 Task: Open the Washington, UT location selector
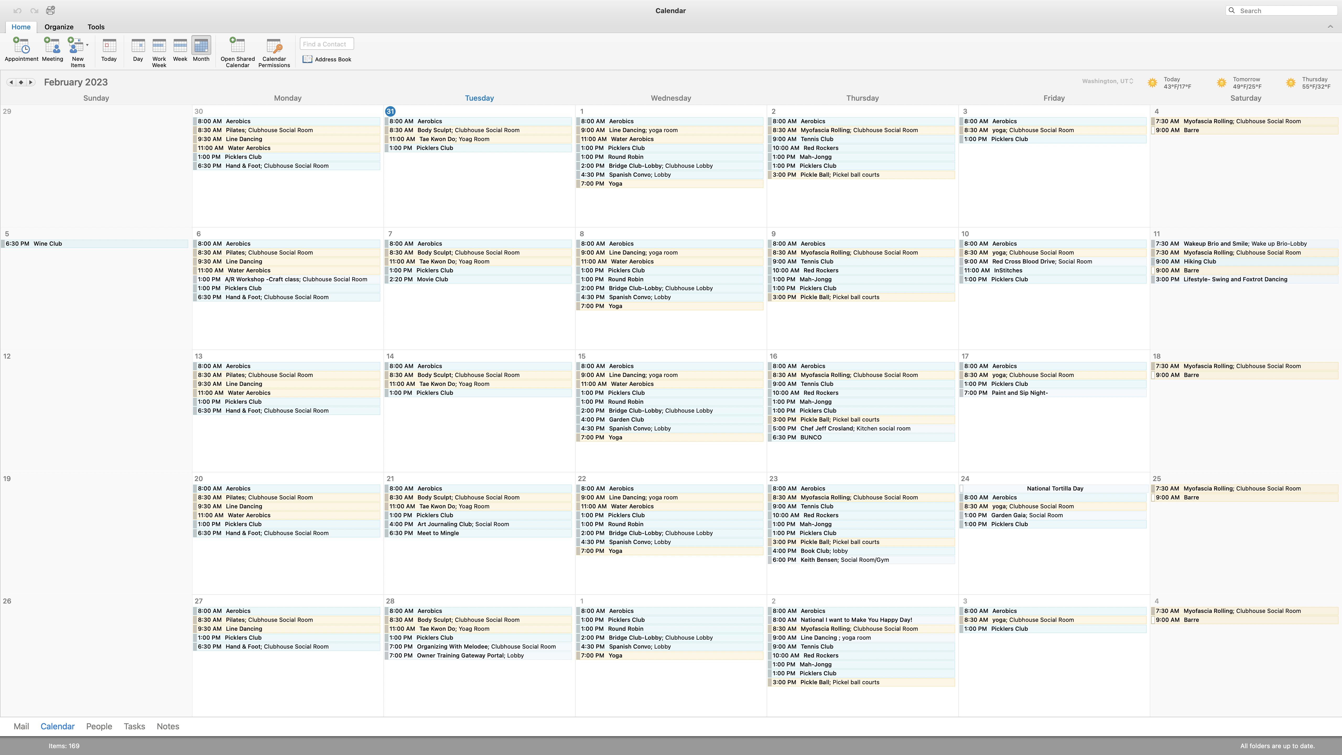pyautogui.click(x=1108, y=81)
